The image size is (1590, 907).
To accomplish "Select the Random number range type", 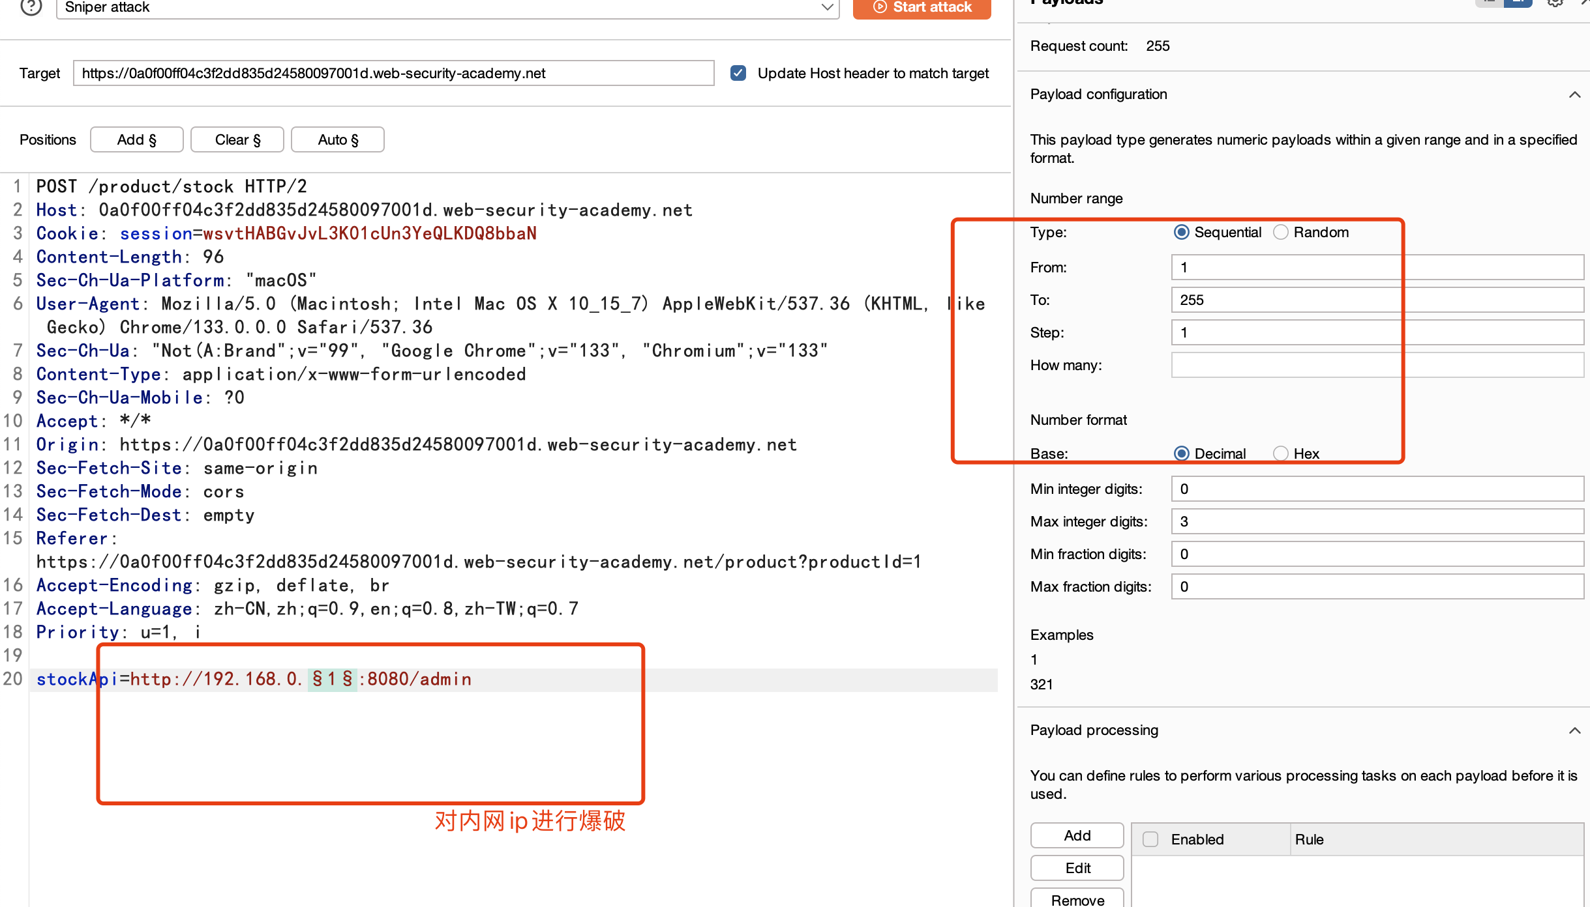I will (1281, 233).
